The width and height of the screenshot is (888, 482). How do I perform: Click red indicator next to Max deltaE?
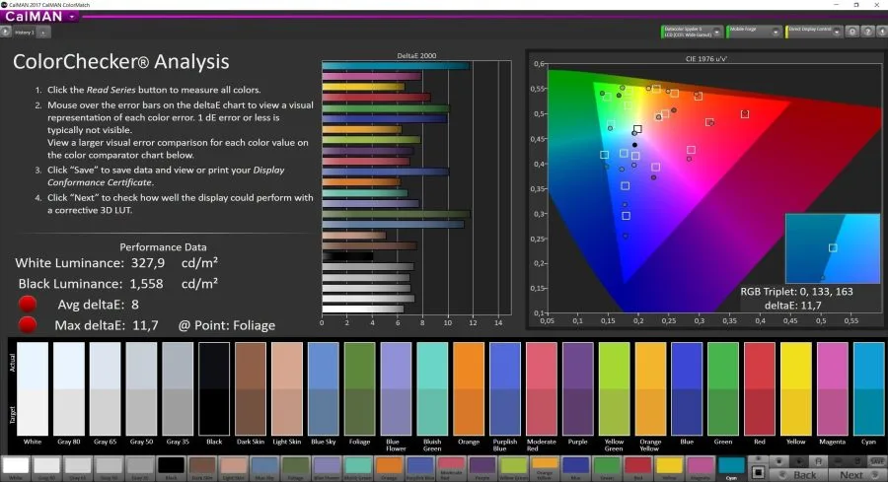click(28, 325)
